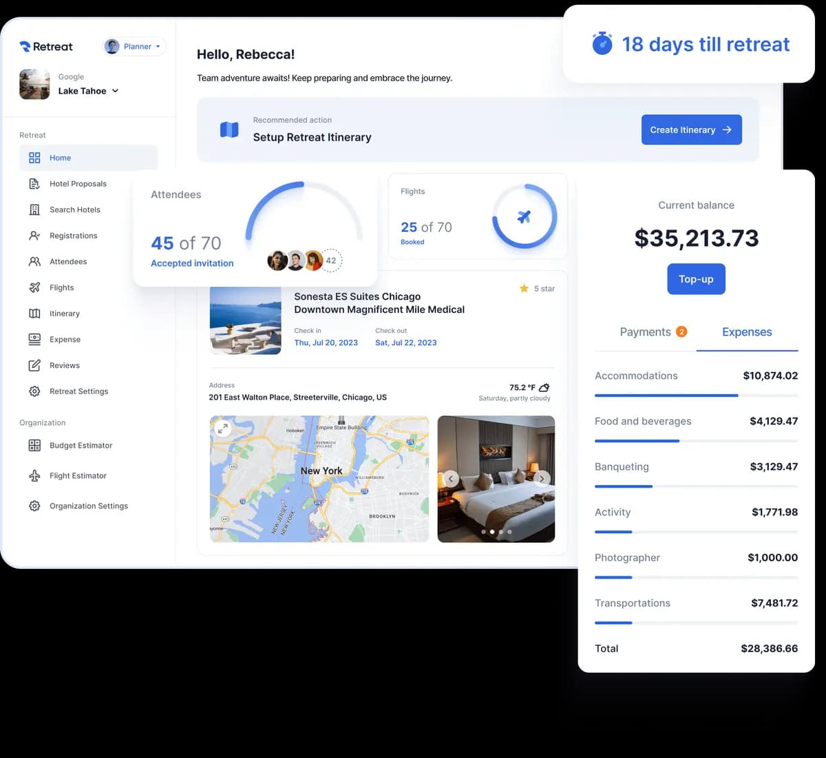Show previous hotel room photo
This screenshot has height=758, width=826.
(x=451, y=479)
